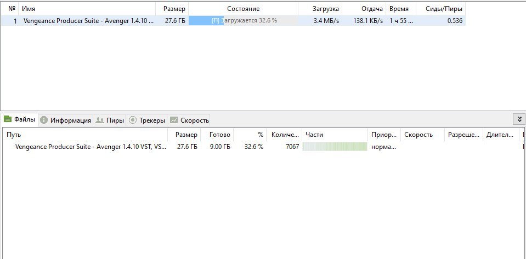Click the норма... priority cell
526x259 pixels.
(384, 147)
